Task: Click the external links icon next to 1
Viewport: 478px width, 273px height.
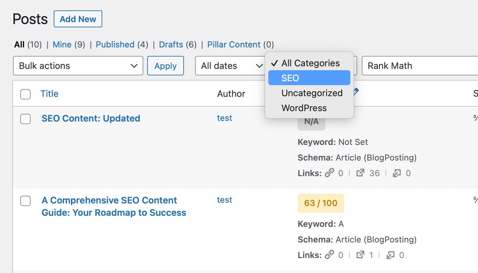Action: pos(360,254)
